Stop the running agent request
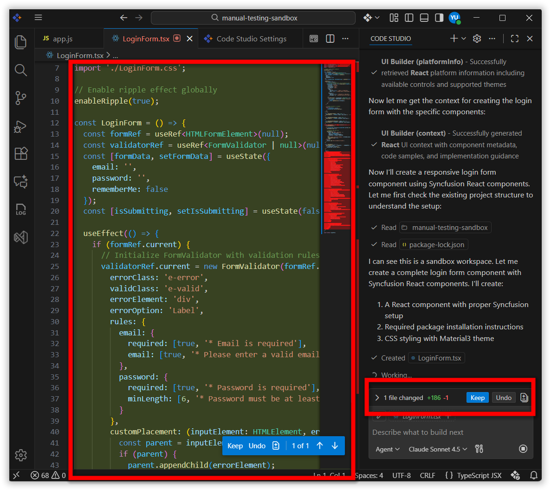The height and width of the screenshot is (491, 551). point(523,449)
